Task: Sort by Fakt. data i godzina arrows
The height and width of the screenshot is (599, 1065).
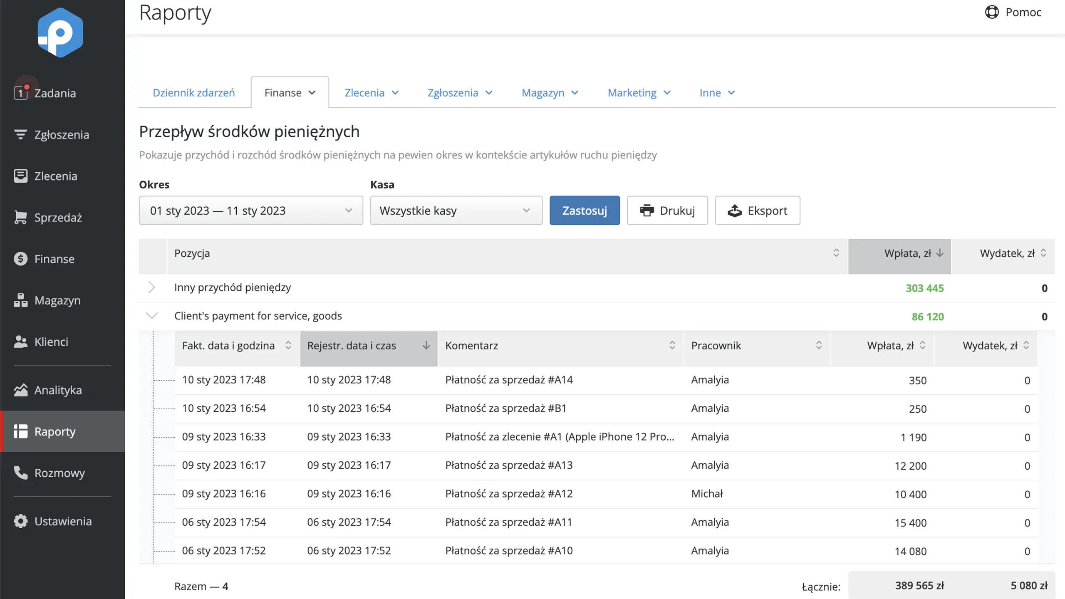Action: pyautogui.click(x=288, y=345)
